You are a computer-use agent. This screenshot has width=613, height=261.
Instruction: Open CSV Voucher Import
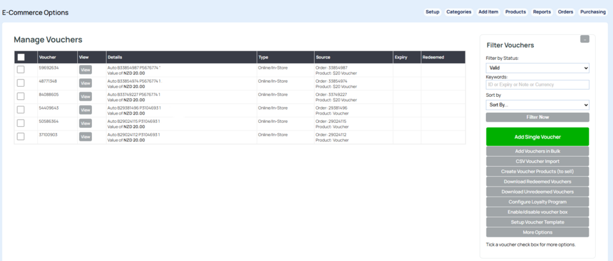[538, 161]
